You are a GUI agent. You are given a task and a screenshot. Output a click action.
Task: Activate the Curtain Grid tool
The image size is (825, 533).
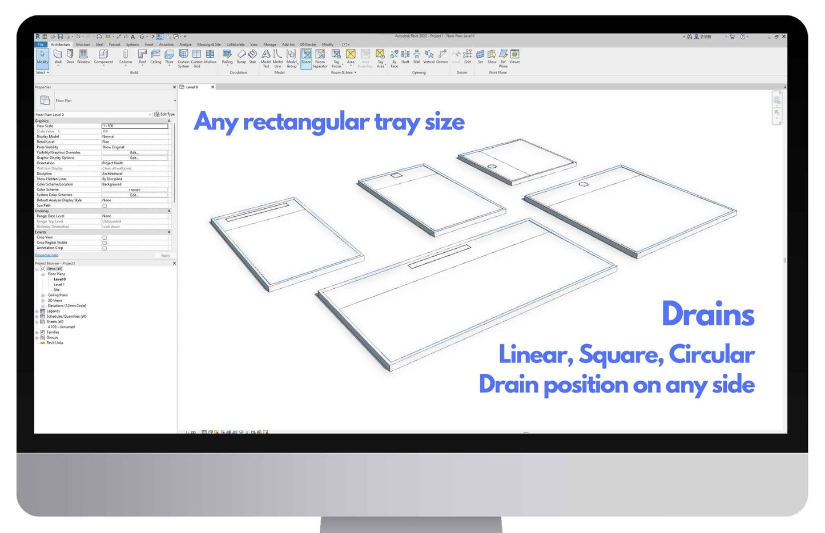coord(196,56)
